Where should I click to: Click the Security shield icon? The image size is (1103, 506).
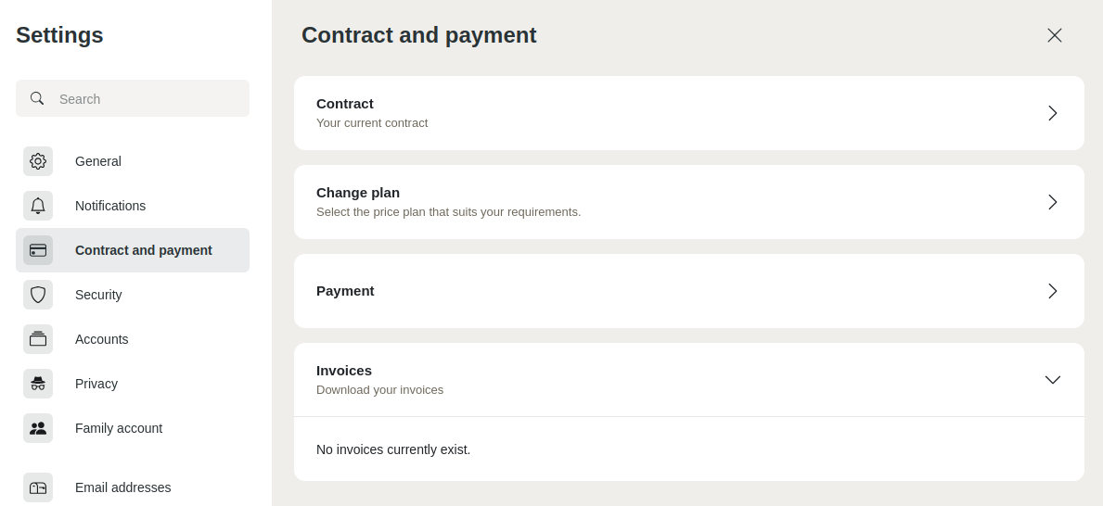38,295
